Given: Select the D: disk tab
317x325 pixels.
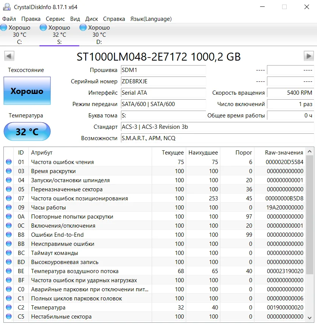Looking at the screenshot, I should [x=99, y=35].
